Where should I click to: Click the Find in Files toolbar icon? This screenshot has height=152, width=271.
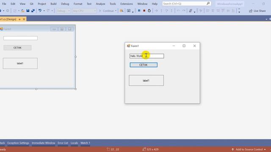click(122, 11)
